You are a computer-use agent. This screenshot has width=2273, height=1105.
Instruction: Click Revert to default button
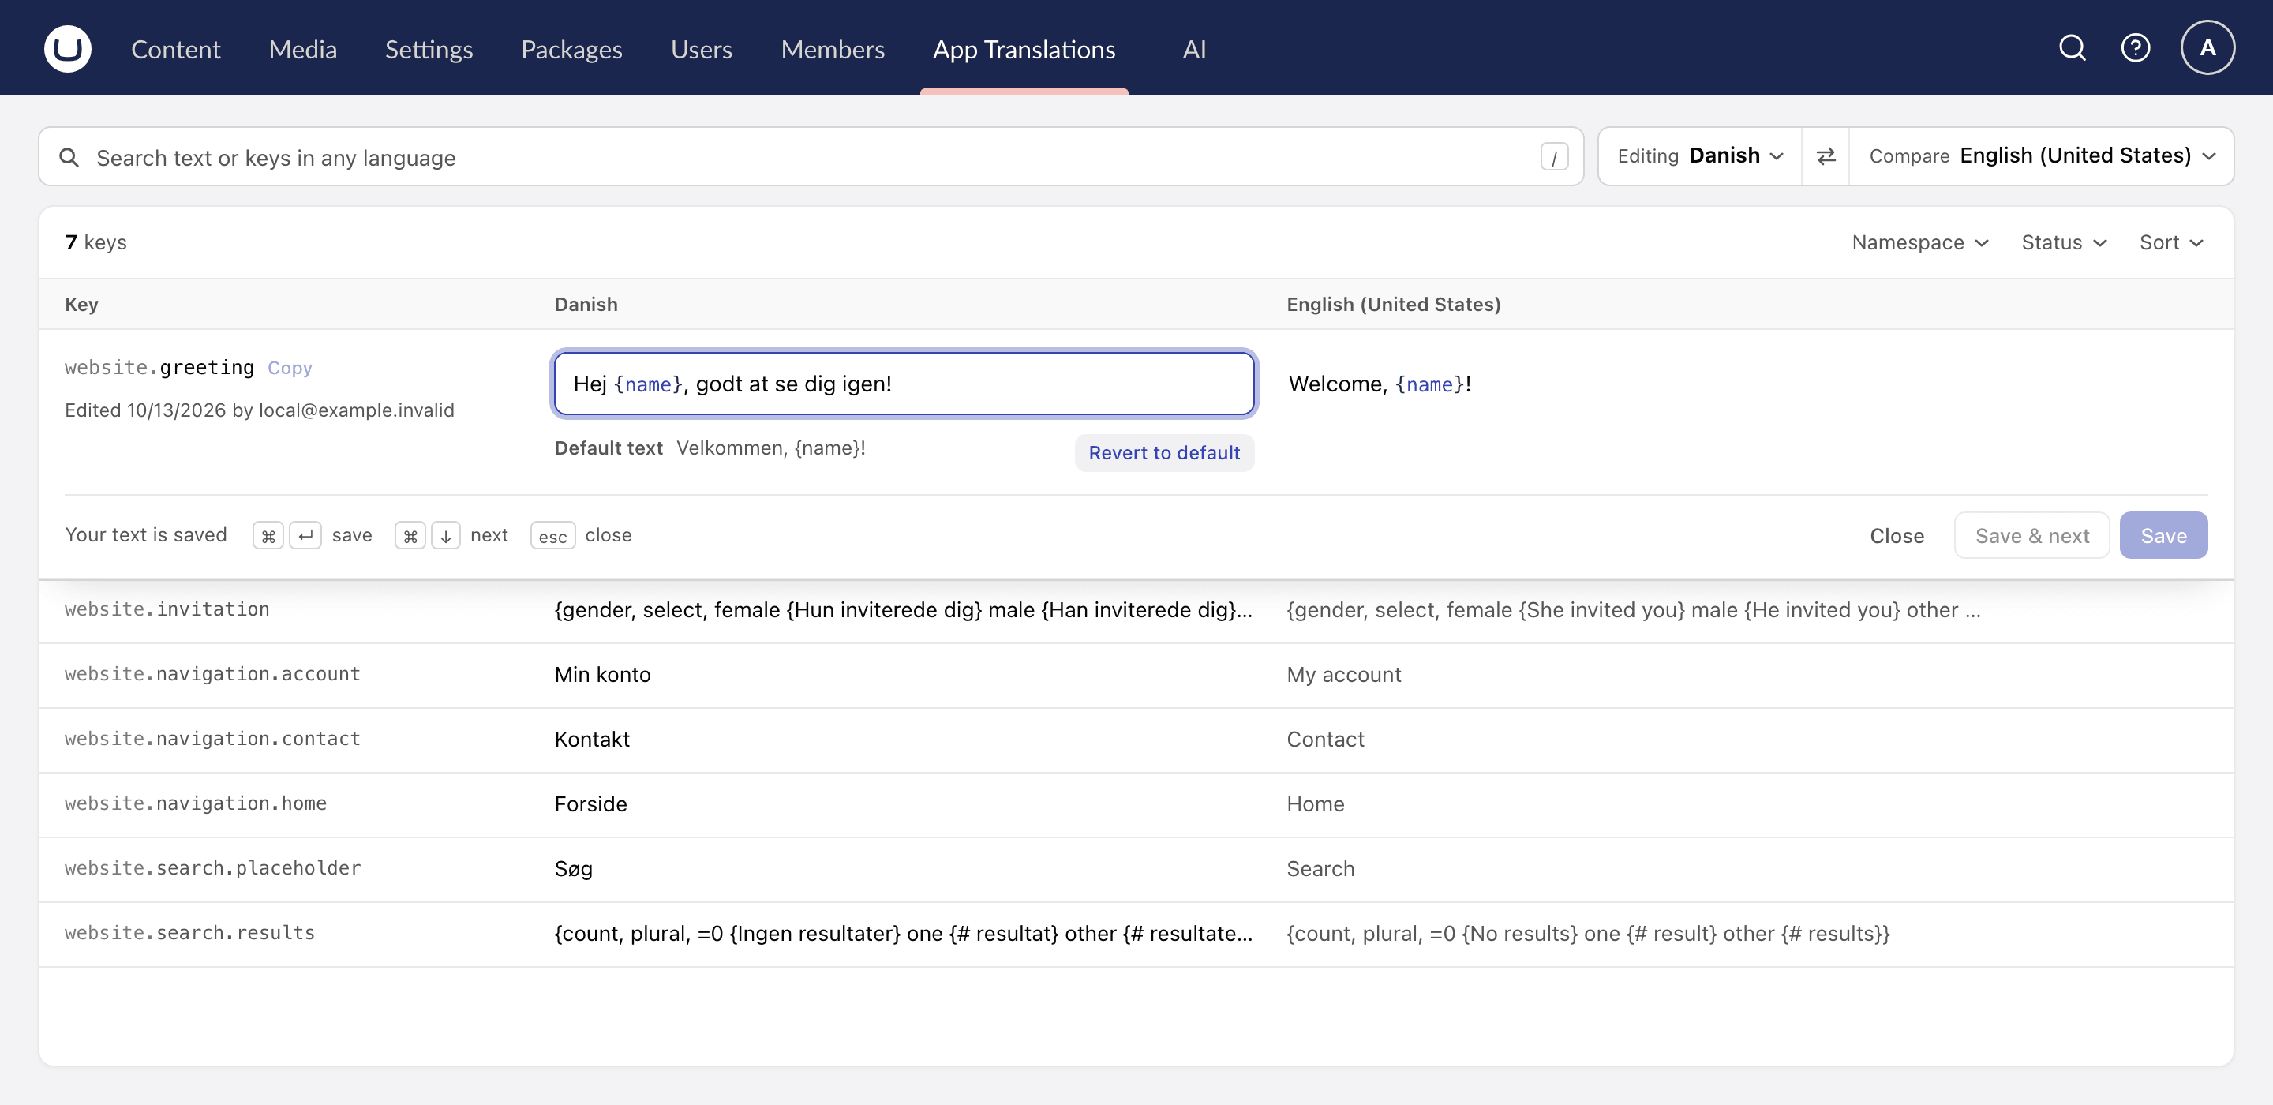(x=1164, y=453)
